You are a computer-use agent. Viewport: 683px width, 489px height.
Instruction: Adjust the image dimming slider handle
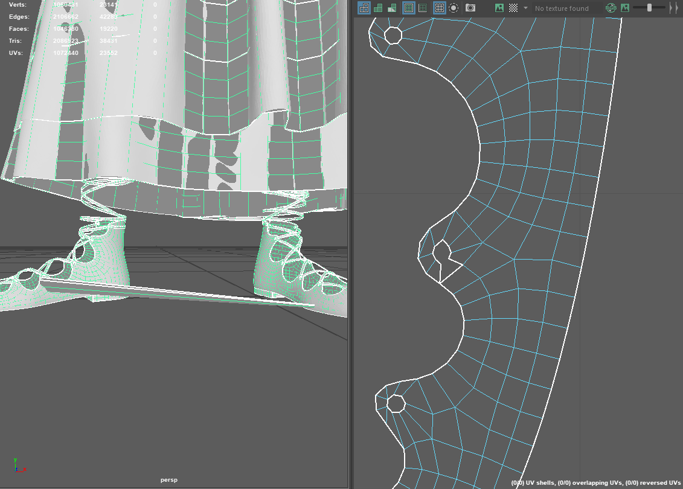649,8
